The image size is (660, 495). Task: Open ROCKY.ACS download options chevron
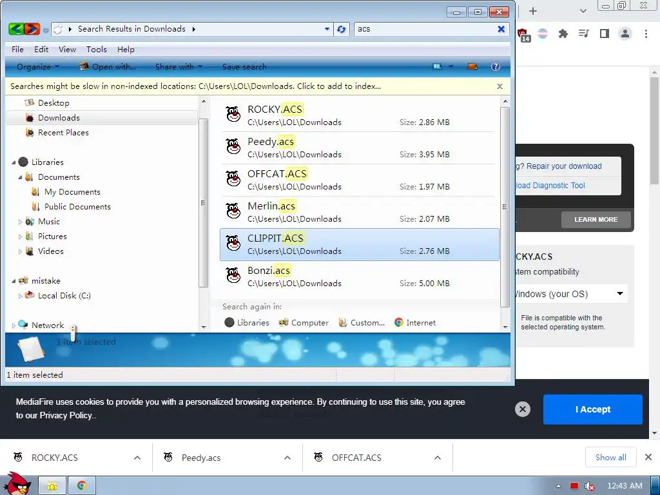tap(137, 458)
